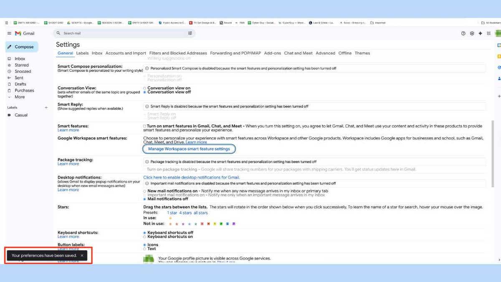501x282 pixels.
Task: Open the Imported bookmarks folder
Action: (378, 23)
